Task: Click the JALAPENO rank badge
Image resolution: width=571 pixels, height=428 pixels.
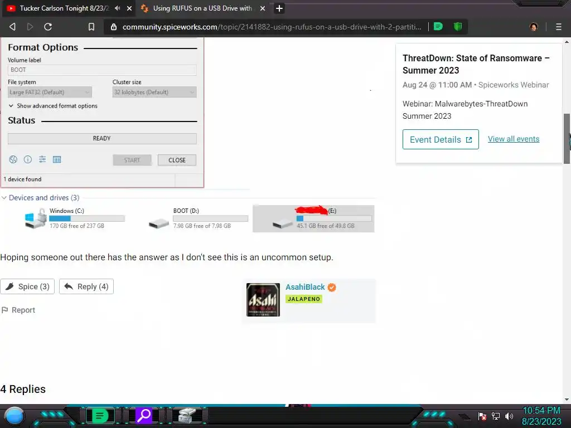Action: click(304, 299)
